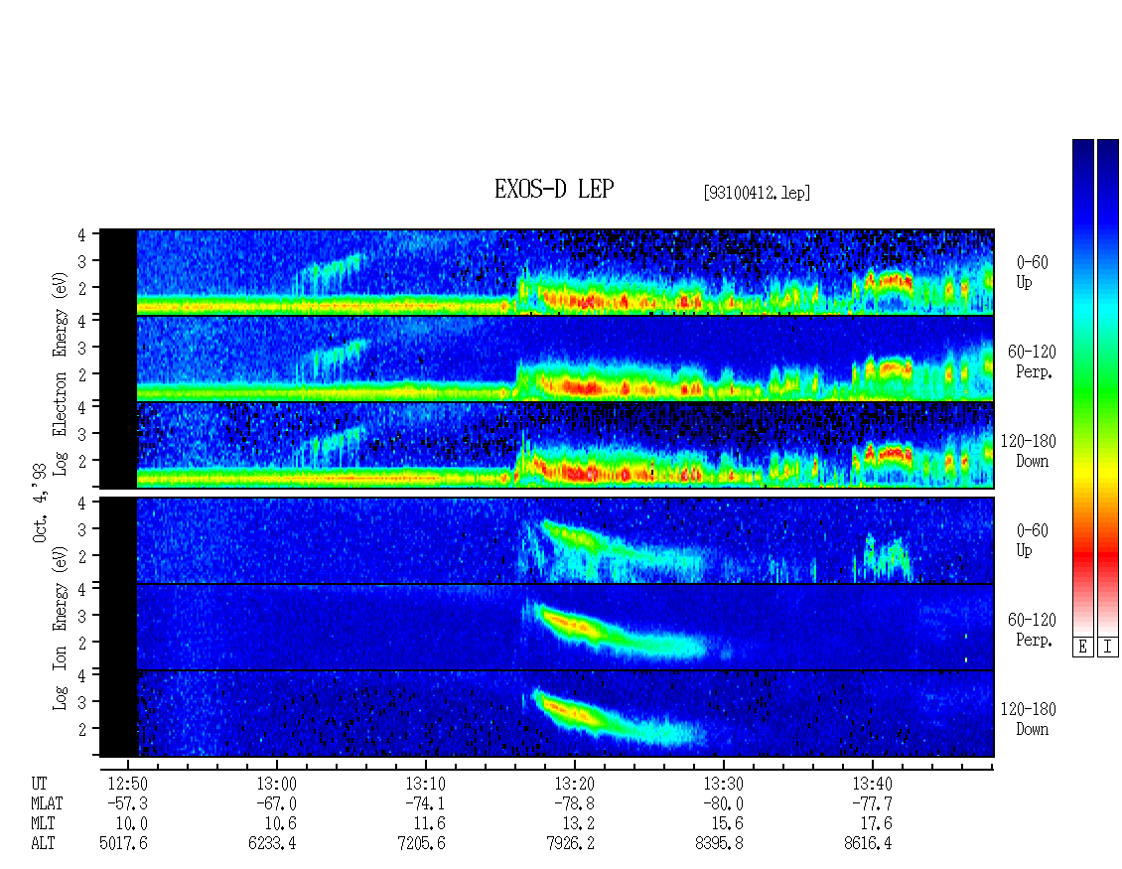Click the EXOS-D LEP plot title
The image size is (1122, 869).
click(x=554, y=189)
